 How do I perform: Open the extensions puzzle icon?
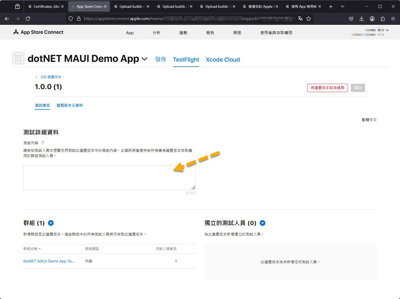pyautogui.click(x=382, y=18)
